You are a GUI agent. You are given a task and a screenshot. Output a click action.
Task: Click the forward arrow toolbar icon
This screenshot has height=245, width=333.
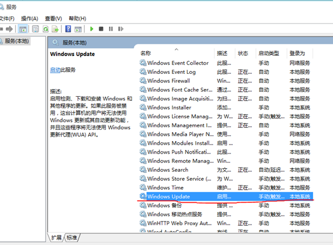[9, 29]
